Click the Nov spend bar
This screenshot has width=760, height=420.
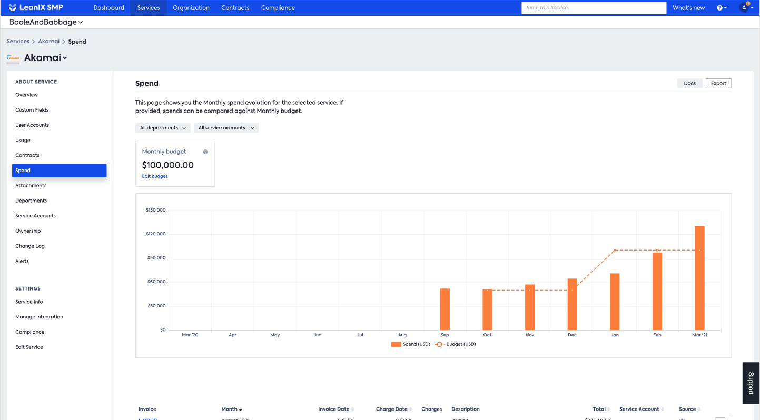(530, 307)
